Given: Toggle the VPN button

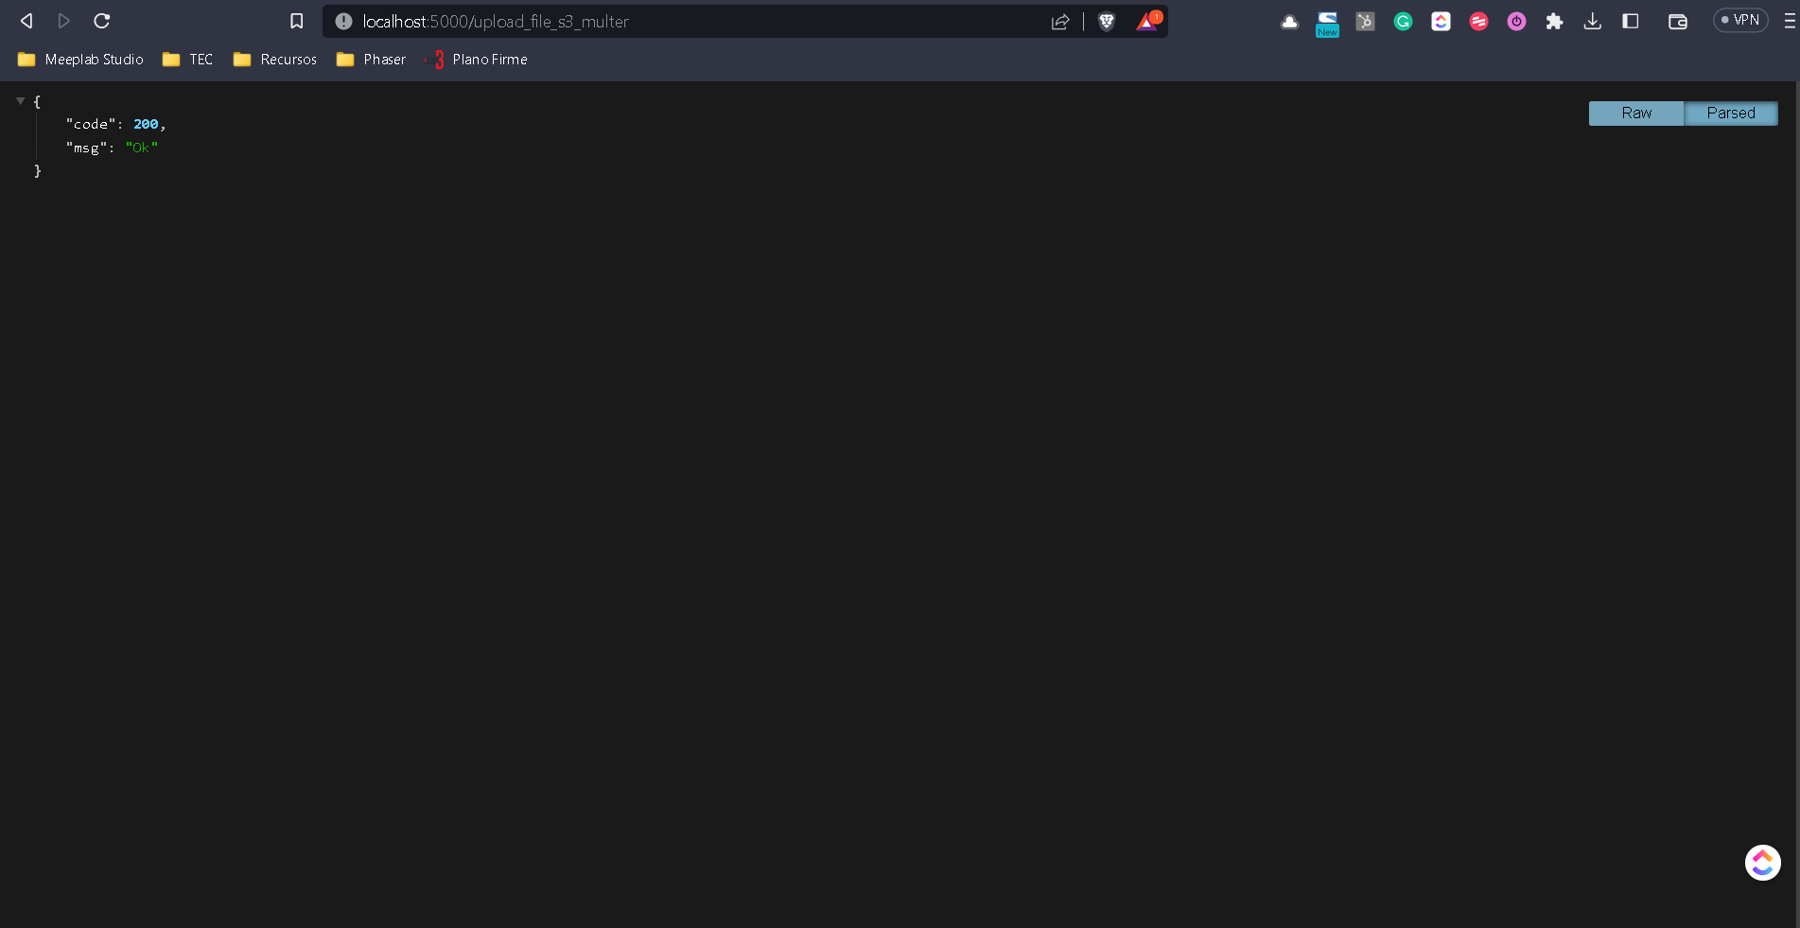Looking at the screenshot, I should click(x=1740, y=20).
